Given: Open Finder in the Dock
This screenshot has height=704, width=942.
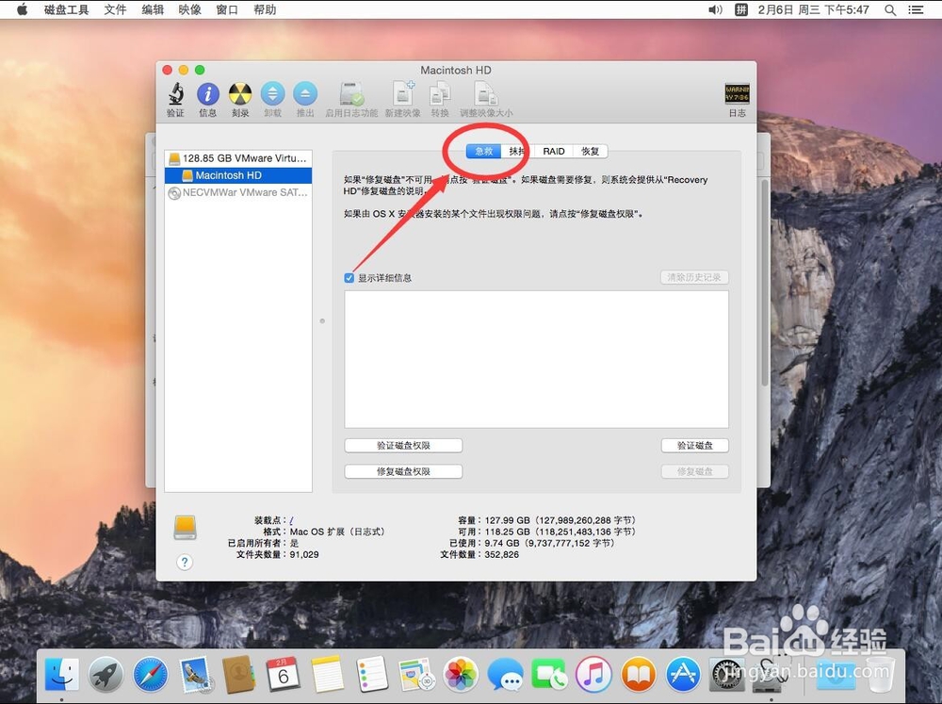Looking at the screenshot, I should (x=62, y=674).
